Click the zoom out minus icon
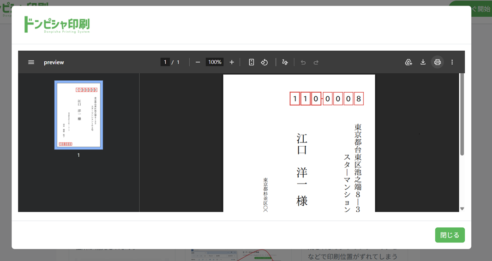492x261 pixels. pyautogui.click(x=198, y=62)
